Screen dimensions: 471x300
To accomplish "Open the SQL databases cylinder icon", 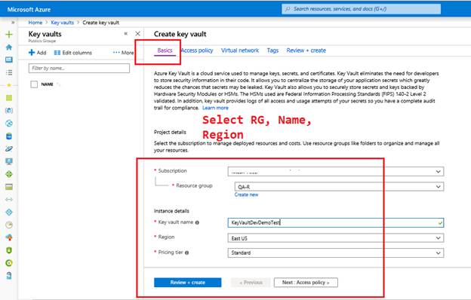I will pyautogui.click(x=9, y=136).
